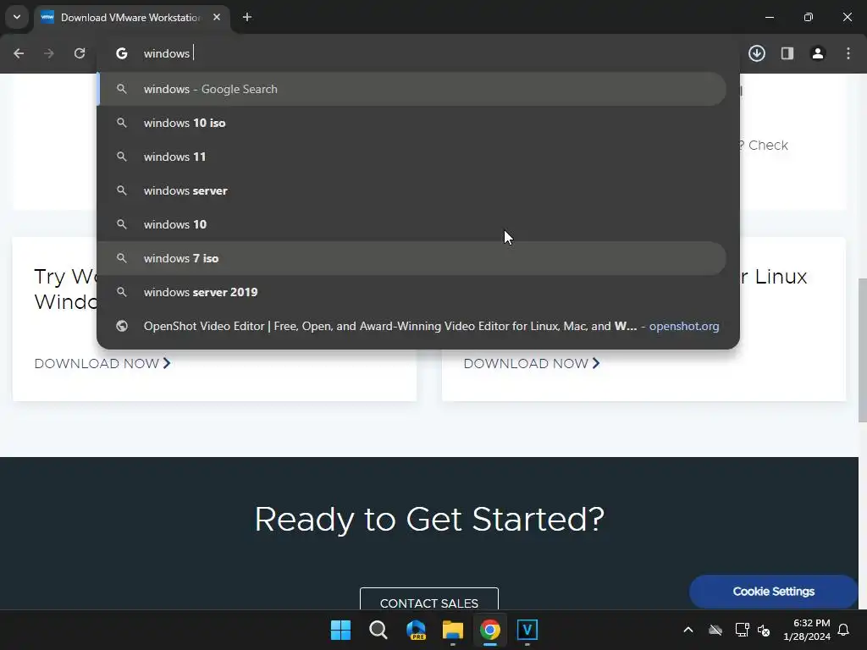The width and height of the screenshot is (867, 650).
Task: Open a new tab with plus button
Action: pyautogui.click(x=247, y=17)
